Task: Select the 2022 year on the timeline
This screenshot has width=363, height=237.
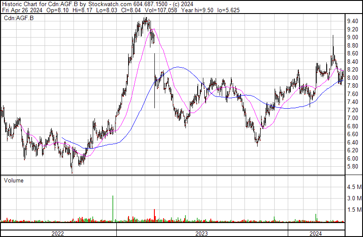Action: [x=58, y=234]
